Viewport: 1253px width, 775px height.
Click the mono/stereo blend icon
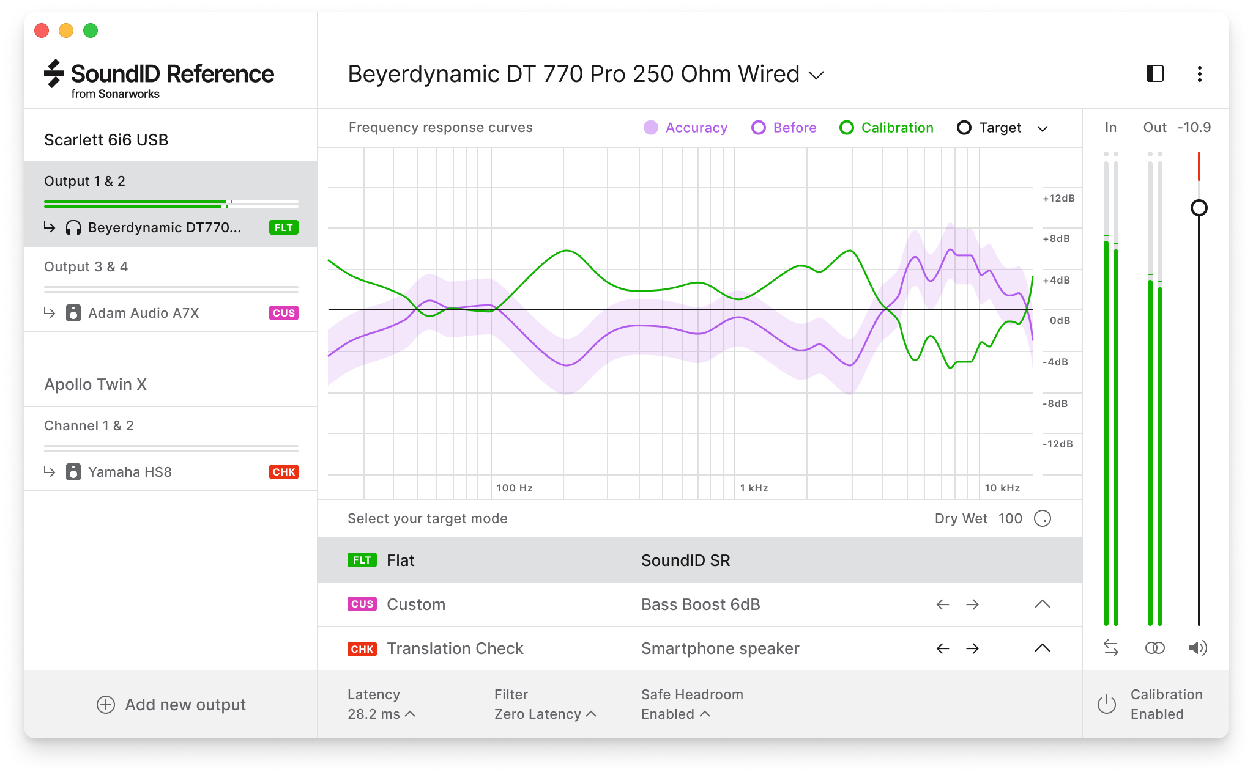coord(1155,648)
